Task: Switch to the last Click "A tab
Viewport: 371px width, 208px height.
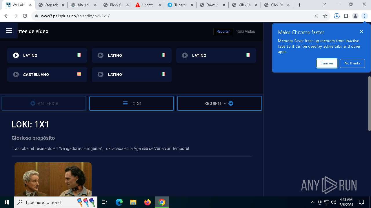Action: tap(277, 5)
